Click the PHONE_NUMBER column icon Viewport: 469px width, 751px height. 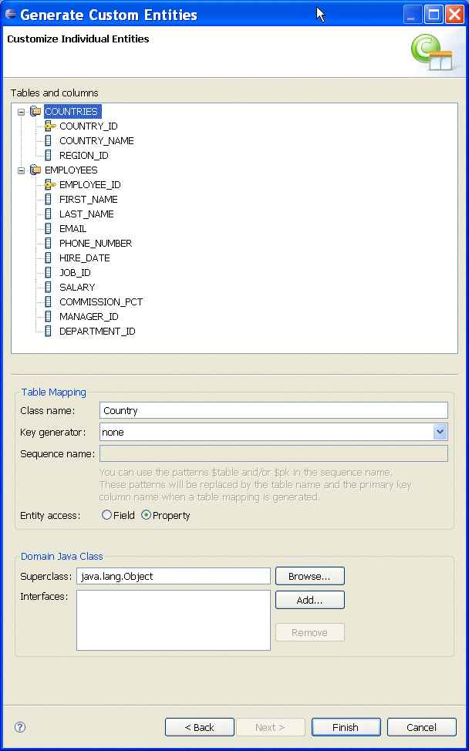pyautogui.click(x=48, y=244)
